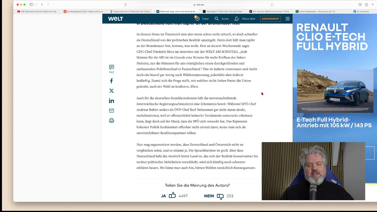Go forward to the next page
Image resolution: width=377 pixels, height=212 pixels.
coord(48,4)
